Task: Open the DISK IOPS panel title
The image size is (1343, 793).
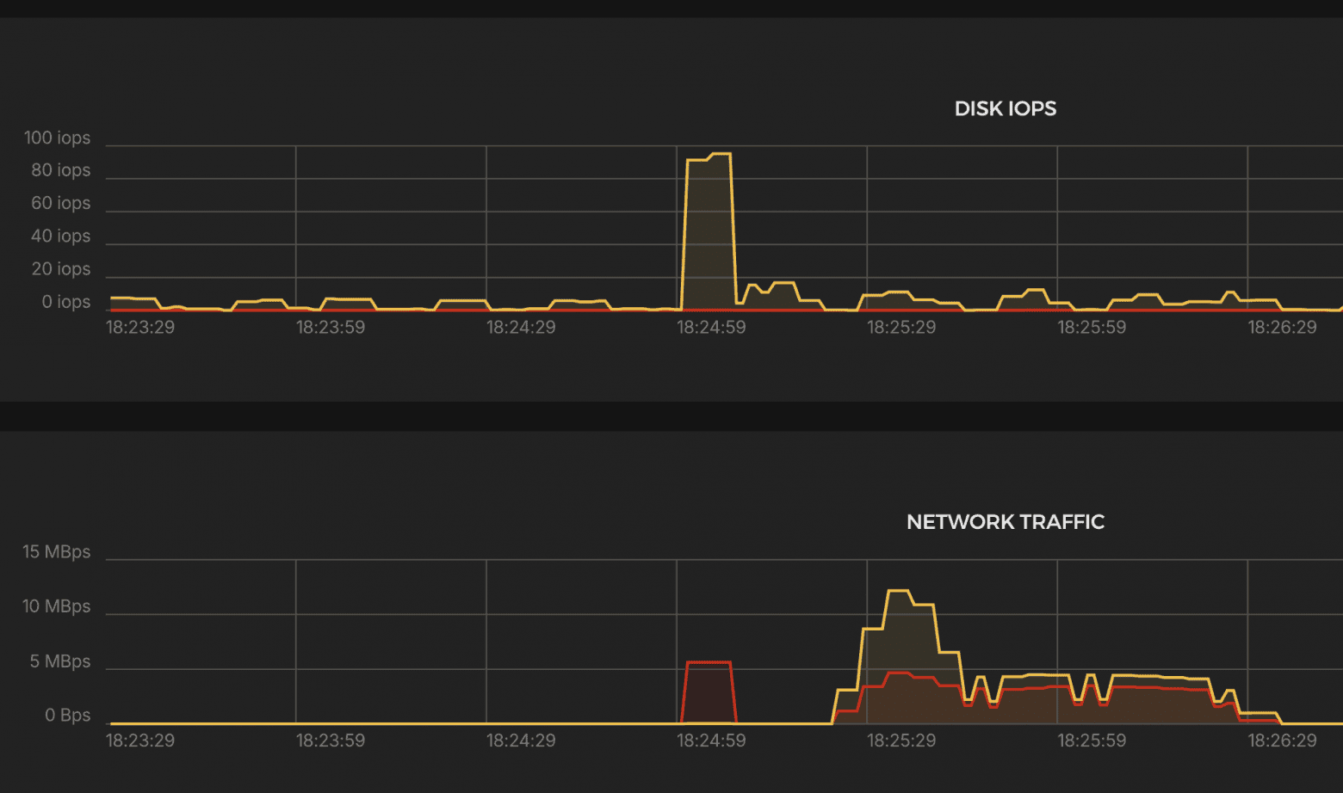Action: pos(1005,108)
